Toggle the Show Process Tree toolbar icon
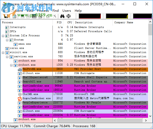The width and height of the screenshot is (153, 129). click(28, 16)
